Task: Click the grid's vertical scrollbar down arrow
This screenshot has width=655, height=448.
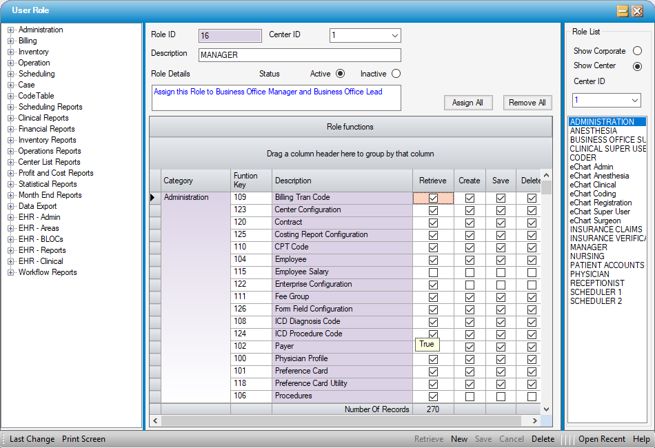Action: (x=546, y=409)
